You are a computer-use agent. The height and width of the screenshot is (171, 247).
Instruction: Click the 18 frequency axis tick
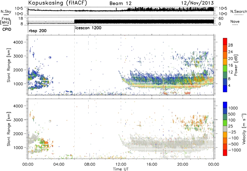coord(20,18)
